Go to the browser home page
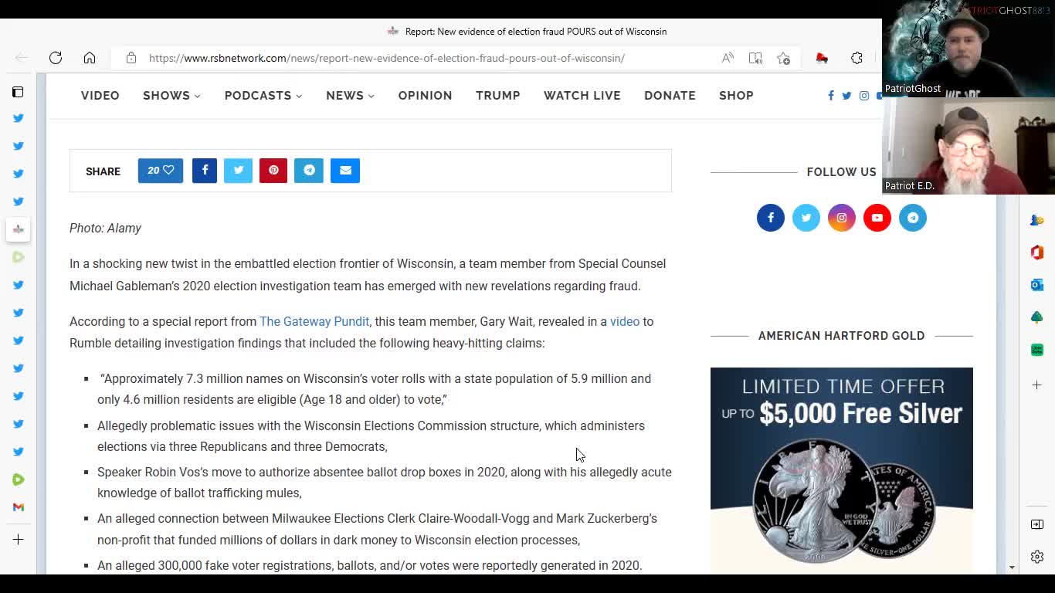 point(90,58)
